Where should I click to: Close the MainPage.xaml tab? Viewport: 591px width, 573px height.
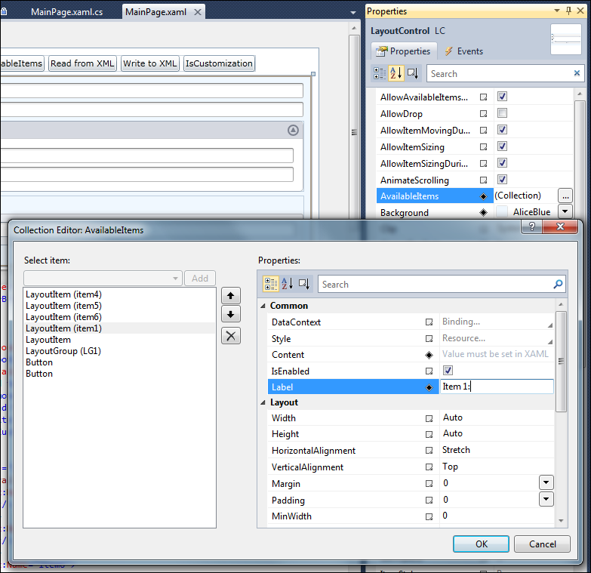(x=198, y=12)
